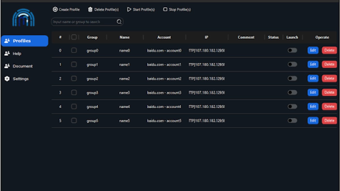
Task: Toggle the Launch switch for name3
Action: (x=292, y=93)
